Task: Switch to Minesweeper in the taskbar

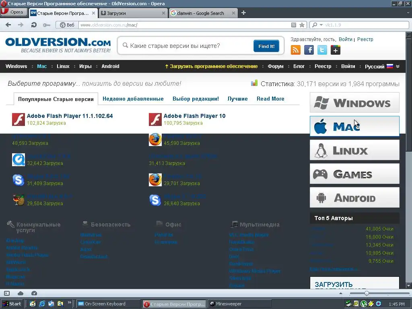Action: [x=240, y=304]
